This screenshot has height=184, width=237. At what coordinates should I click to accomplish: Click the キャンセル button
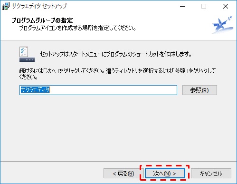[x=211, y=173]
